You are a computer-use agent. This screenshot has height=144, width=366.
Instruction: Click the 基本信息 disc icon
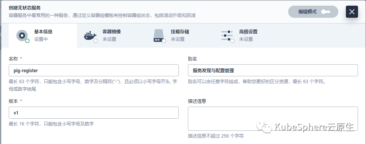[22, 36]
